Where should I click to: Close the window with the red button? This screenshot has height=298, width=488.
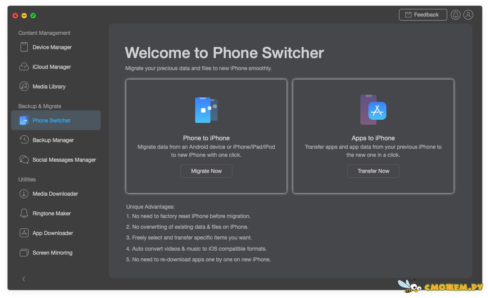[x=15, y=16]
